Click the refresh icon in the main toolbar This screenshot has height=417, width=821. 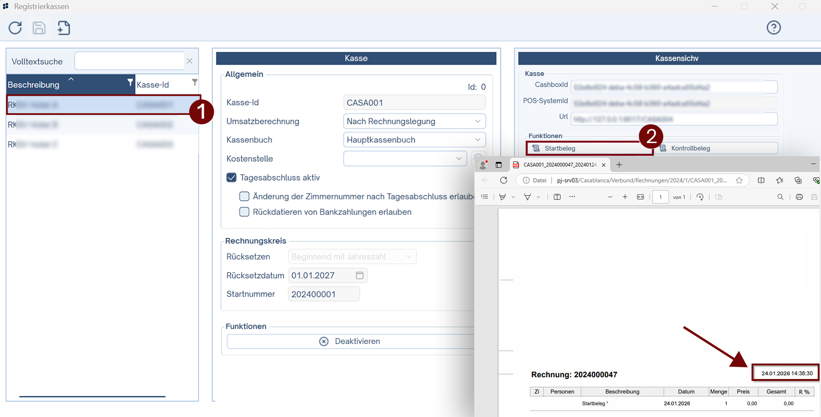click(x=15, y=28)
